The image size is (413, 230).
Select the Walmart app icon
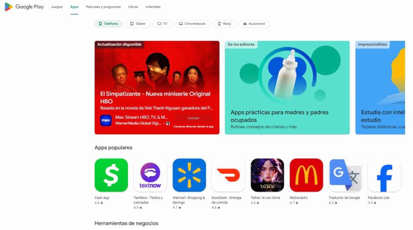point(189,175)
